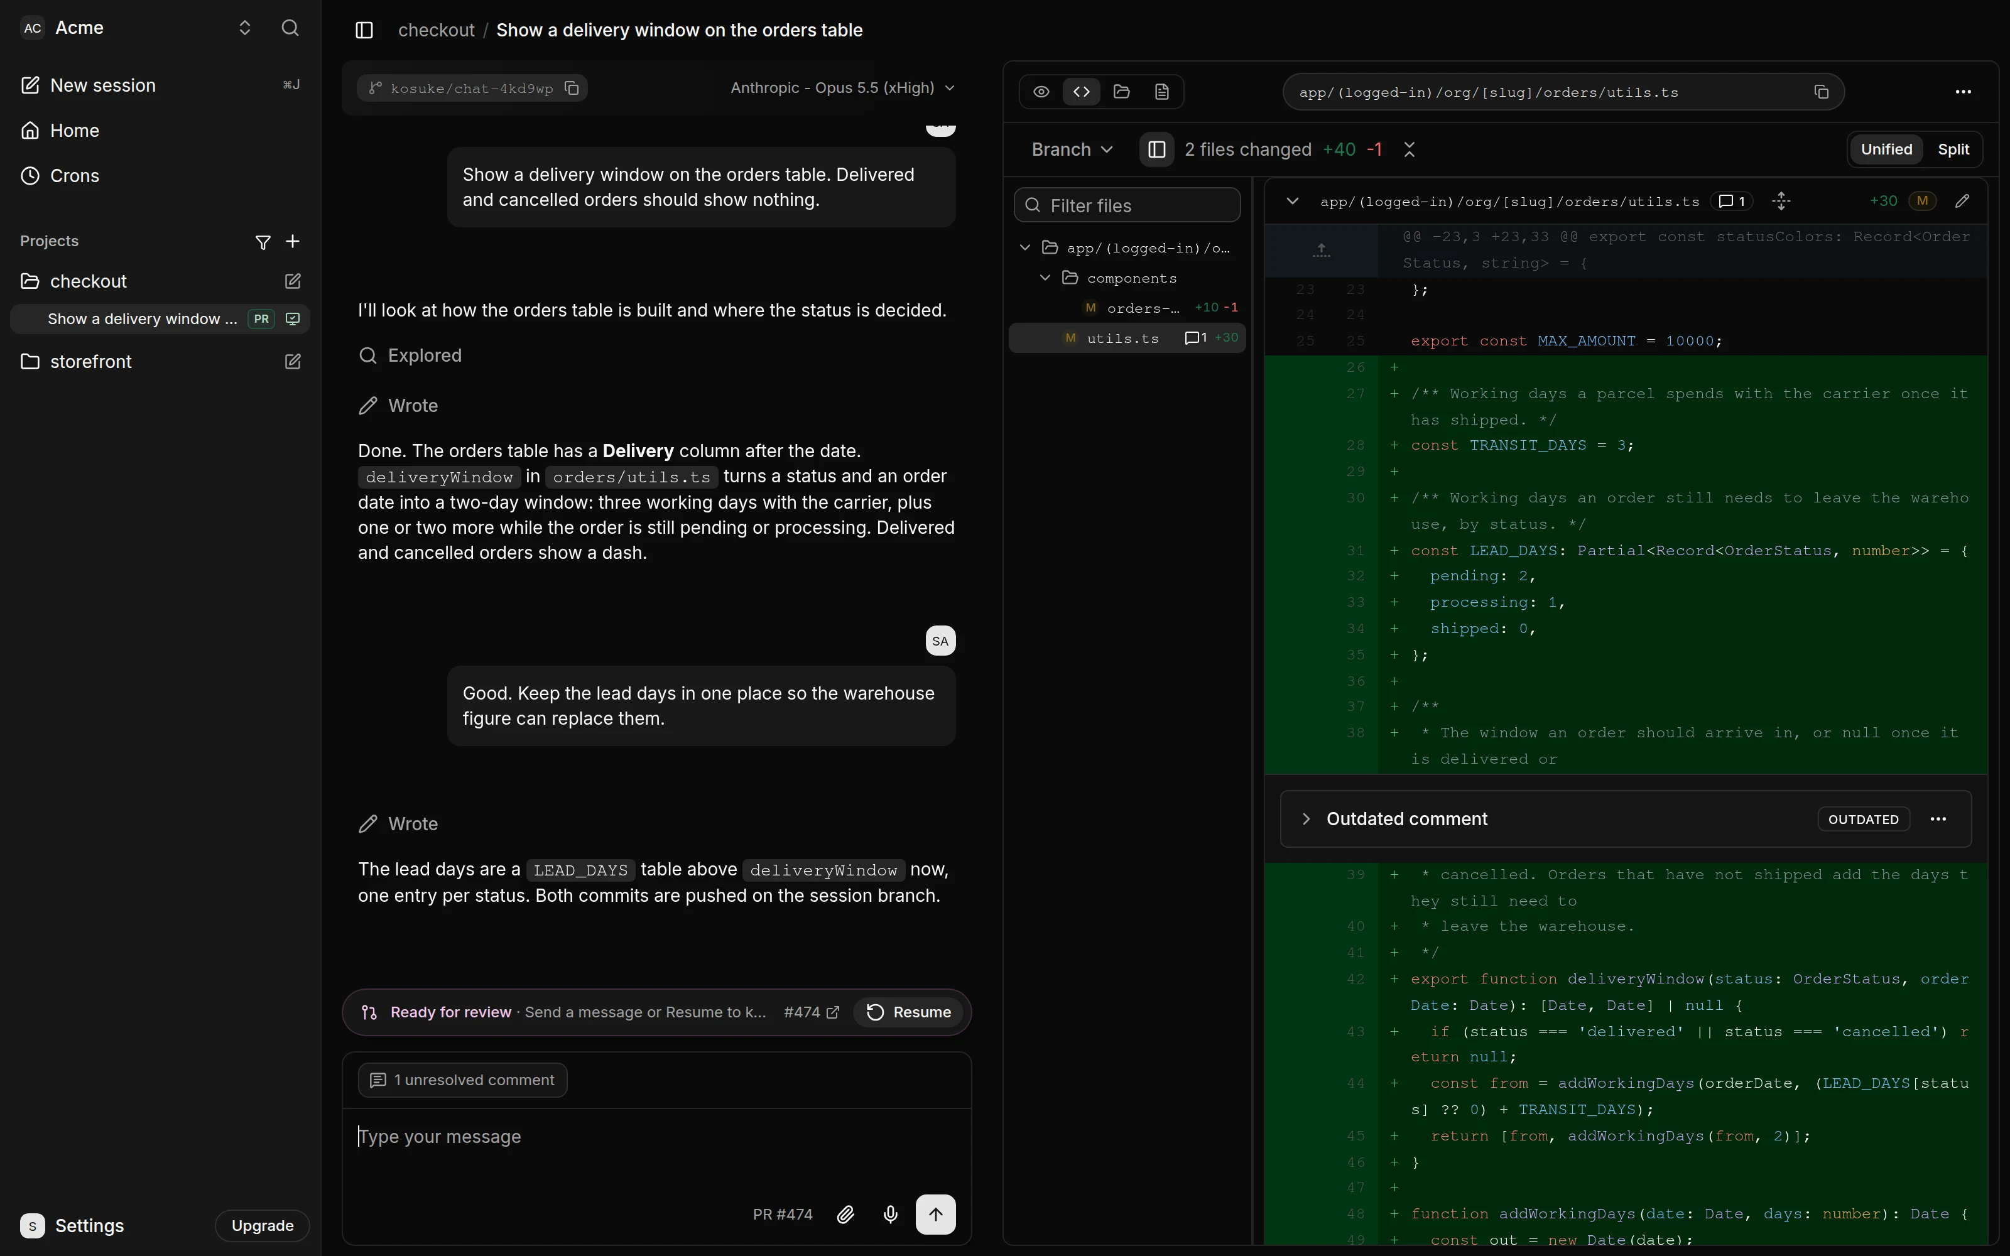The width and height of the screenshot is (2010, 1256).
Task: Switch diff to Split view
Action: [1953, 149]
